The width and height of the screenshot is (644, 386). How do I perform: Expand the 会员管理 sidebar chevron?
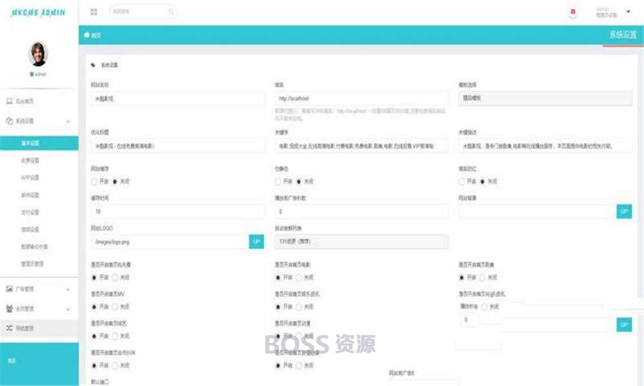pyautogui.click(x=68, y=309)
